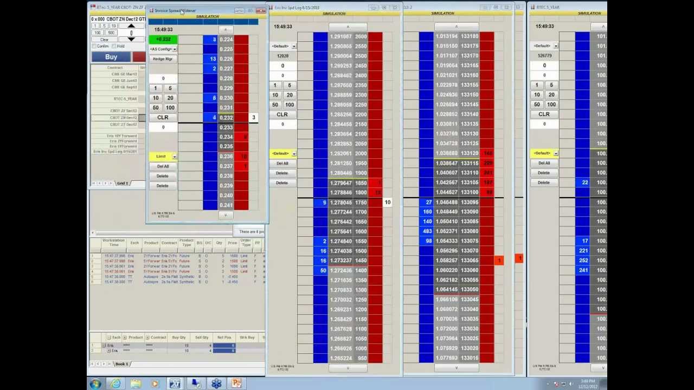Click the down arrow below the 133180 price ladder
Screen dimensions: 694x390
coord(456,368)
